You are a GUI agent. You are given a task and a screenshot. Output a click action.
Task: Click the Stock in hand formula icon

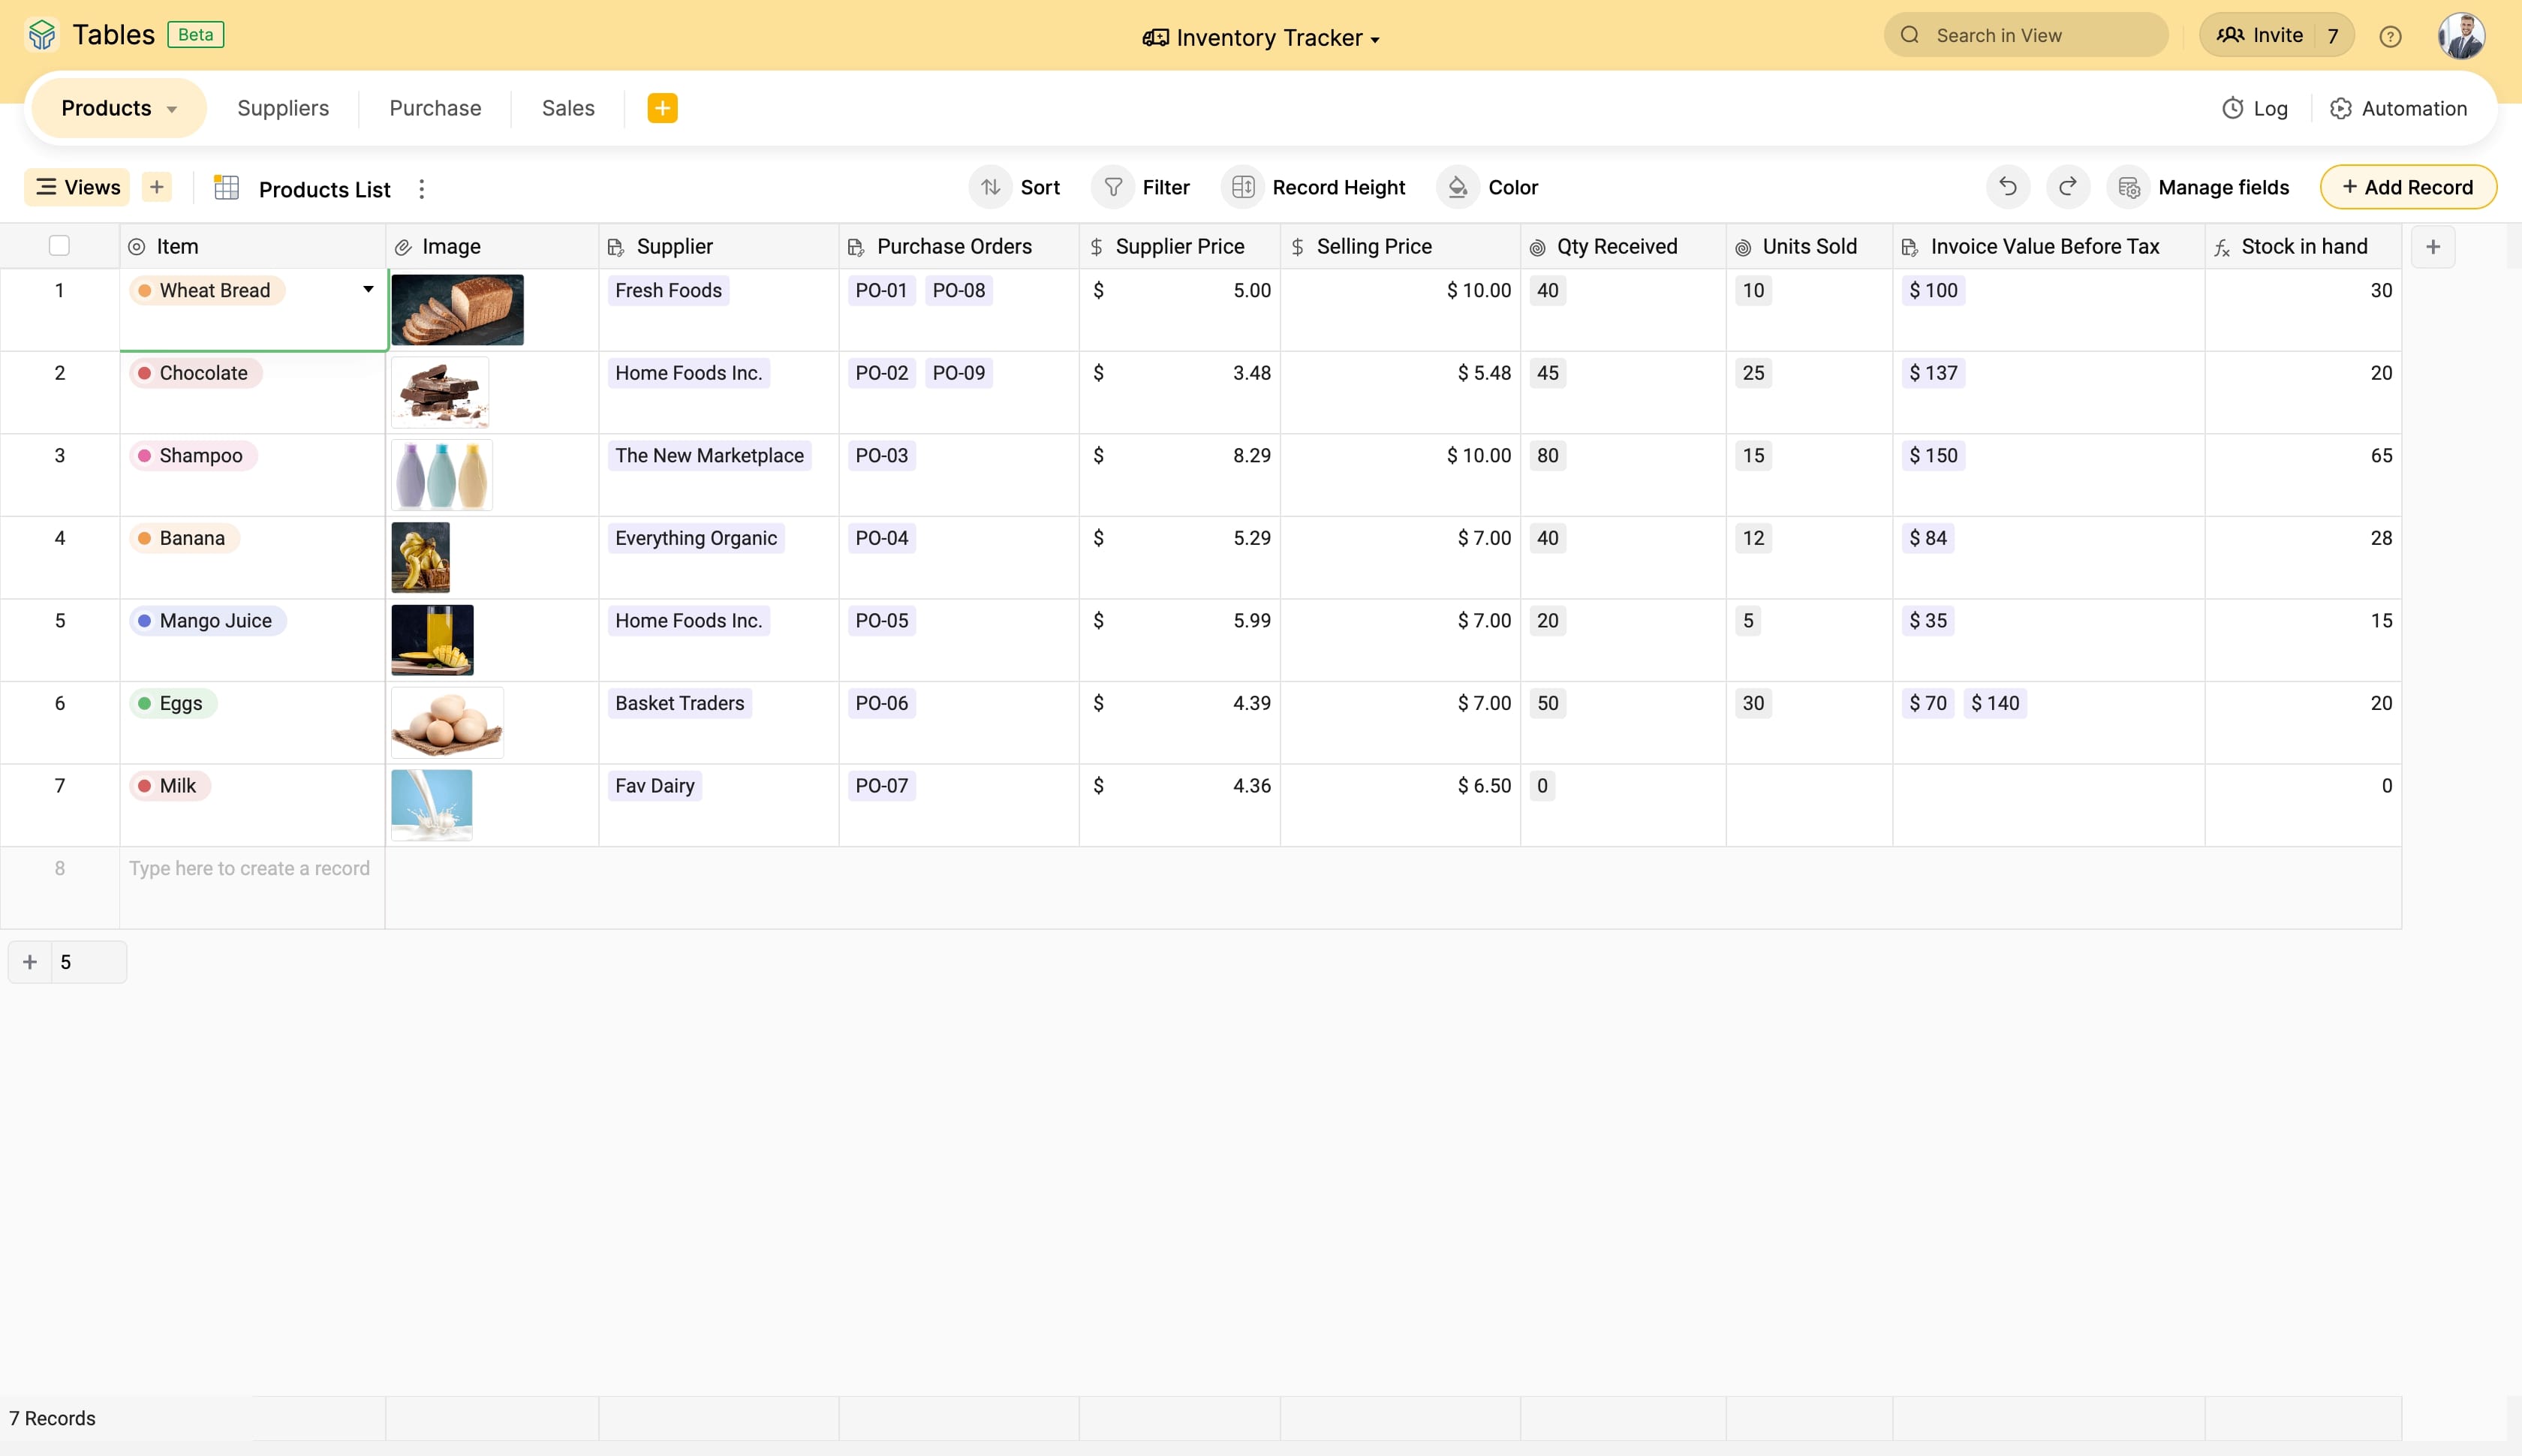(x=2222, y=247)
